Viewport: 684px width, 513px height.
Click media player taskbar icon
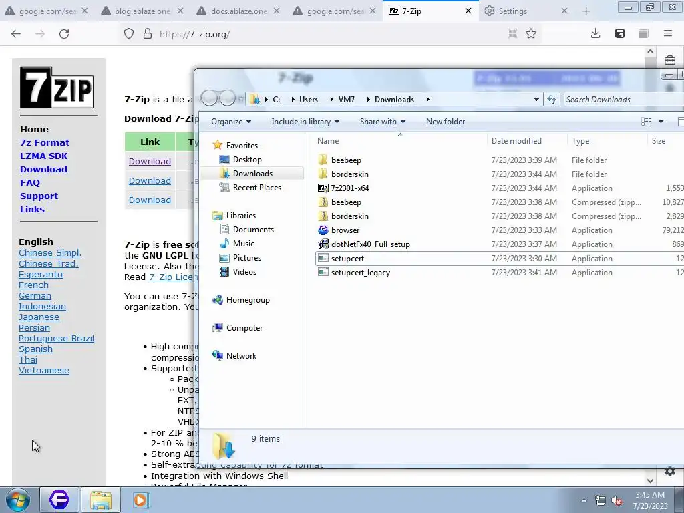(141, 500)
